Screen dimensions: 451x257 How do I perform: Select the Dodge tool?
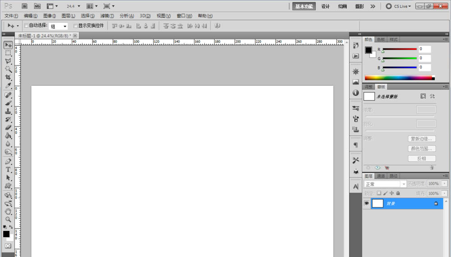tap(8, 152)
